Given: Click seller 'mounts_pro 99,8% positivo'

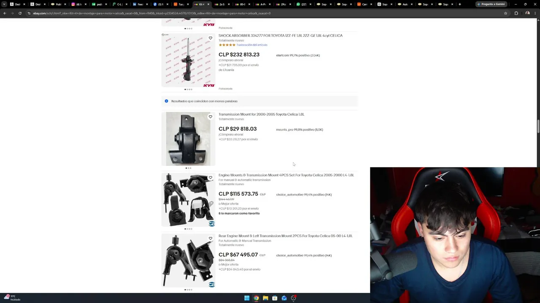Looking at the screenshot, I should point(300,130).
